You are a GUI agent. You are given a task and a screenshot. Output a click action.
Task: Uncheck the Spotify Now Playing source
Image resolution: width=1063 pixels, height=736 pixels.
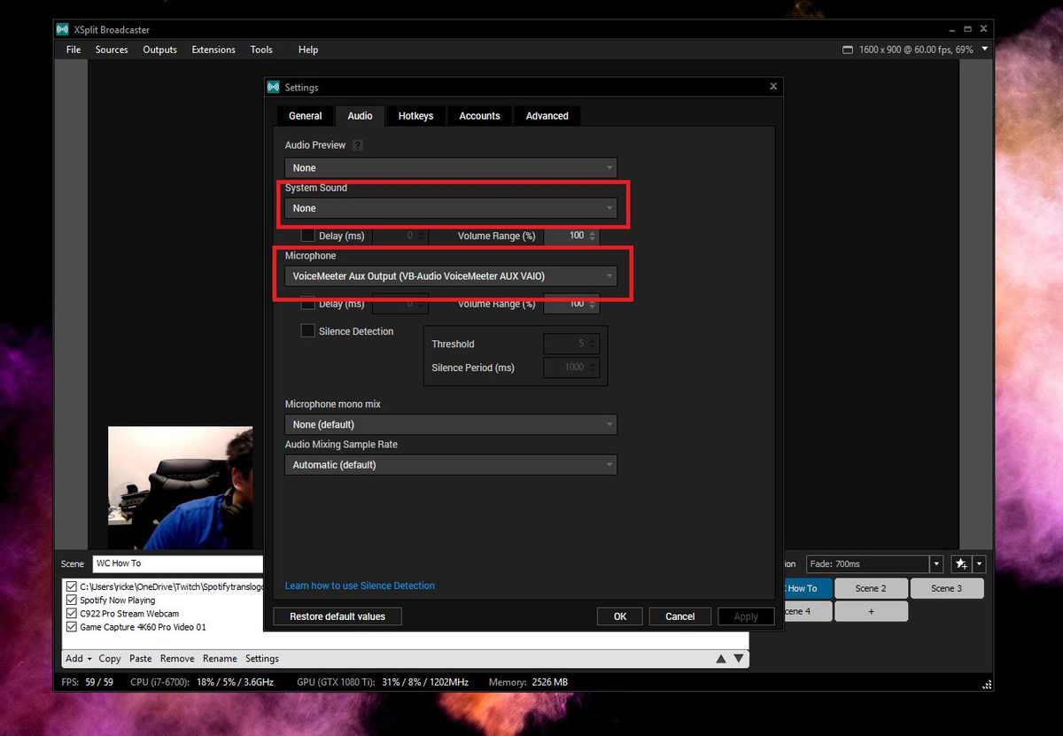[71, 600]
